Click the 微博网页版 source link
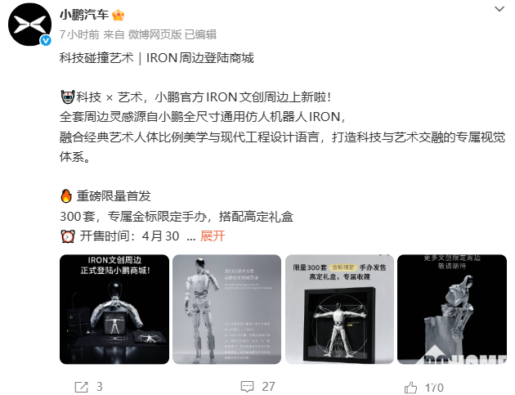The width and height of the screenshot is (515, 395). tap(154, 34)
